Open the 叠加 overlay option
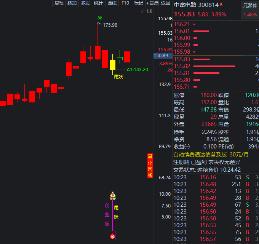This screenshot has width=259, height=244. coord(72,3)
